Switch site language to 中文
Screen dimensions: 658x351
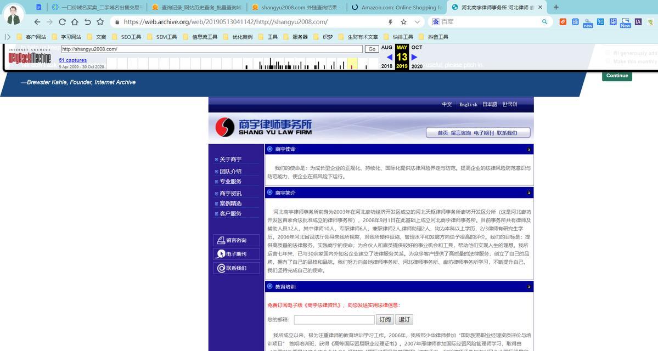pyautogui.click(x=447, y=104)
